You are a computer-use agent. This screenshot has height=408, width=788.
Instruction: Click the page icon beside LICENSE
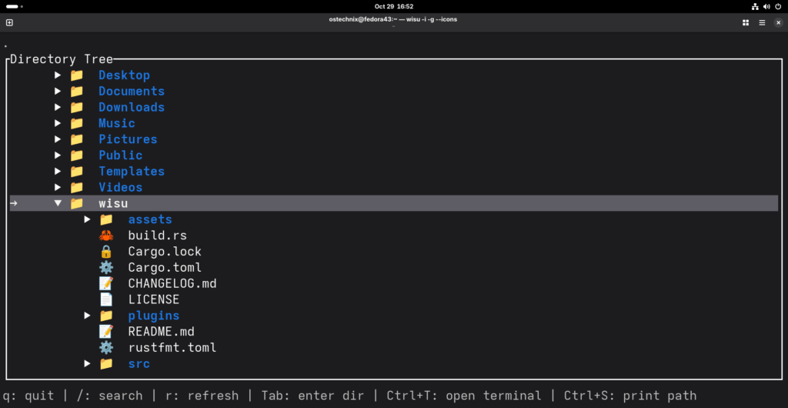(x=106, y=299)
